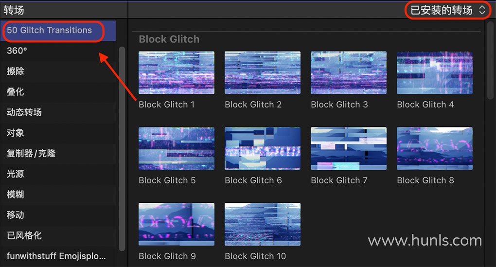
Task: Click the 转场 panel title
Action: 14,10
